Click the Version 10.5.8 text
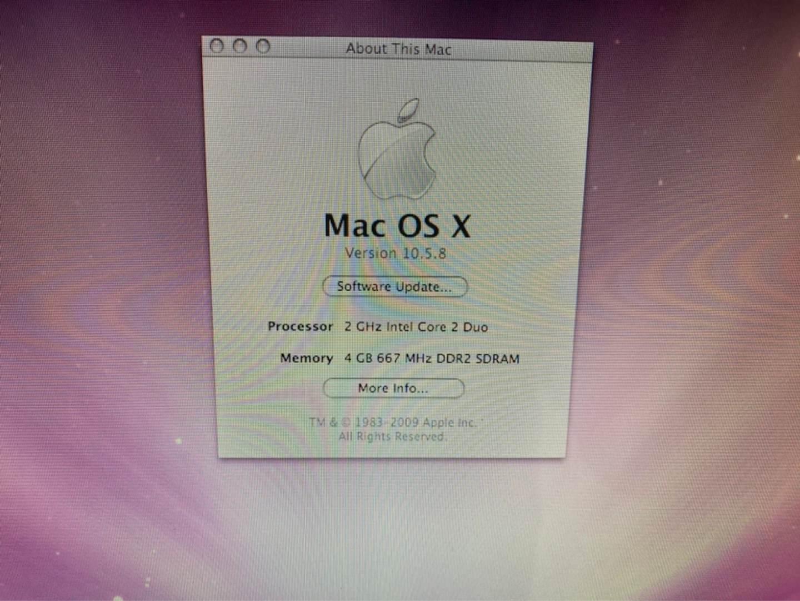The width and height of the screenshot is (800, 601). point(396,254)
